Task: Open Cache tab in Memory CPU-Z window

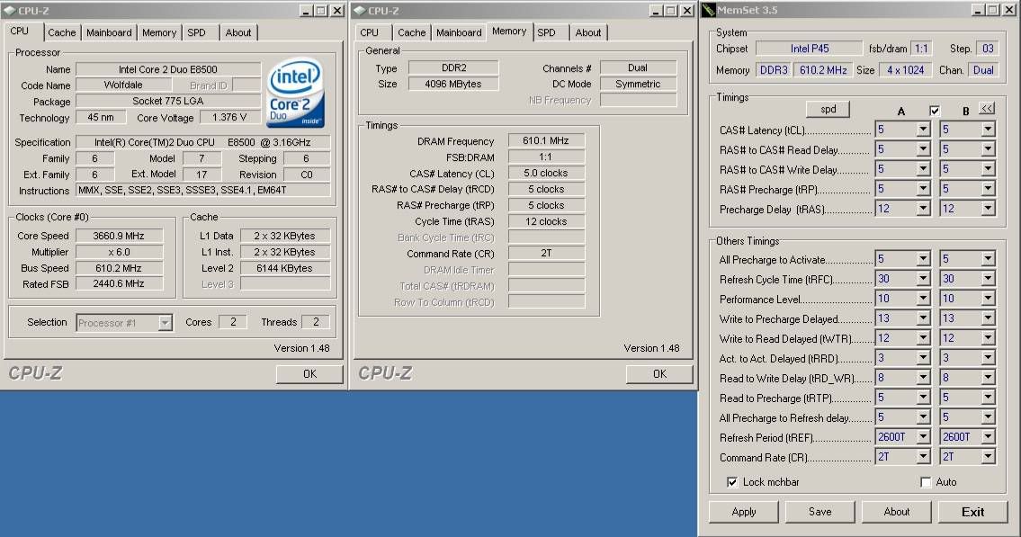Action: [x=411, y=32]
